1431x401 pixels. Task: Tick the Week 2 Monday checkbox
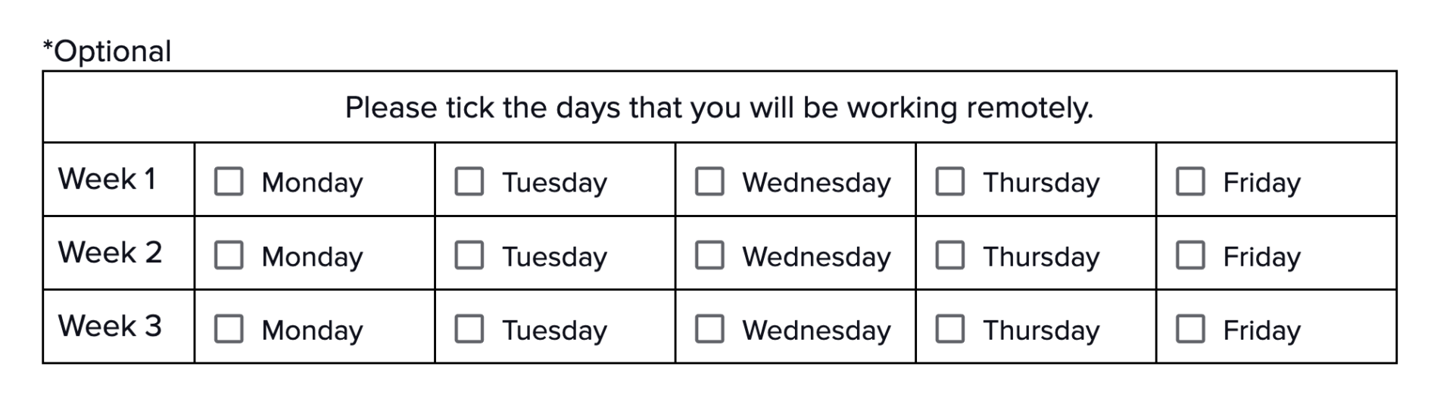[229, 256]
